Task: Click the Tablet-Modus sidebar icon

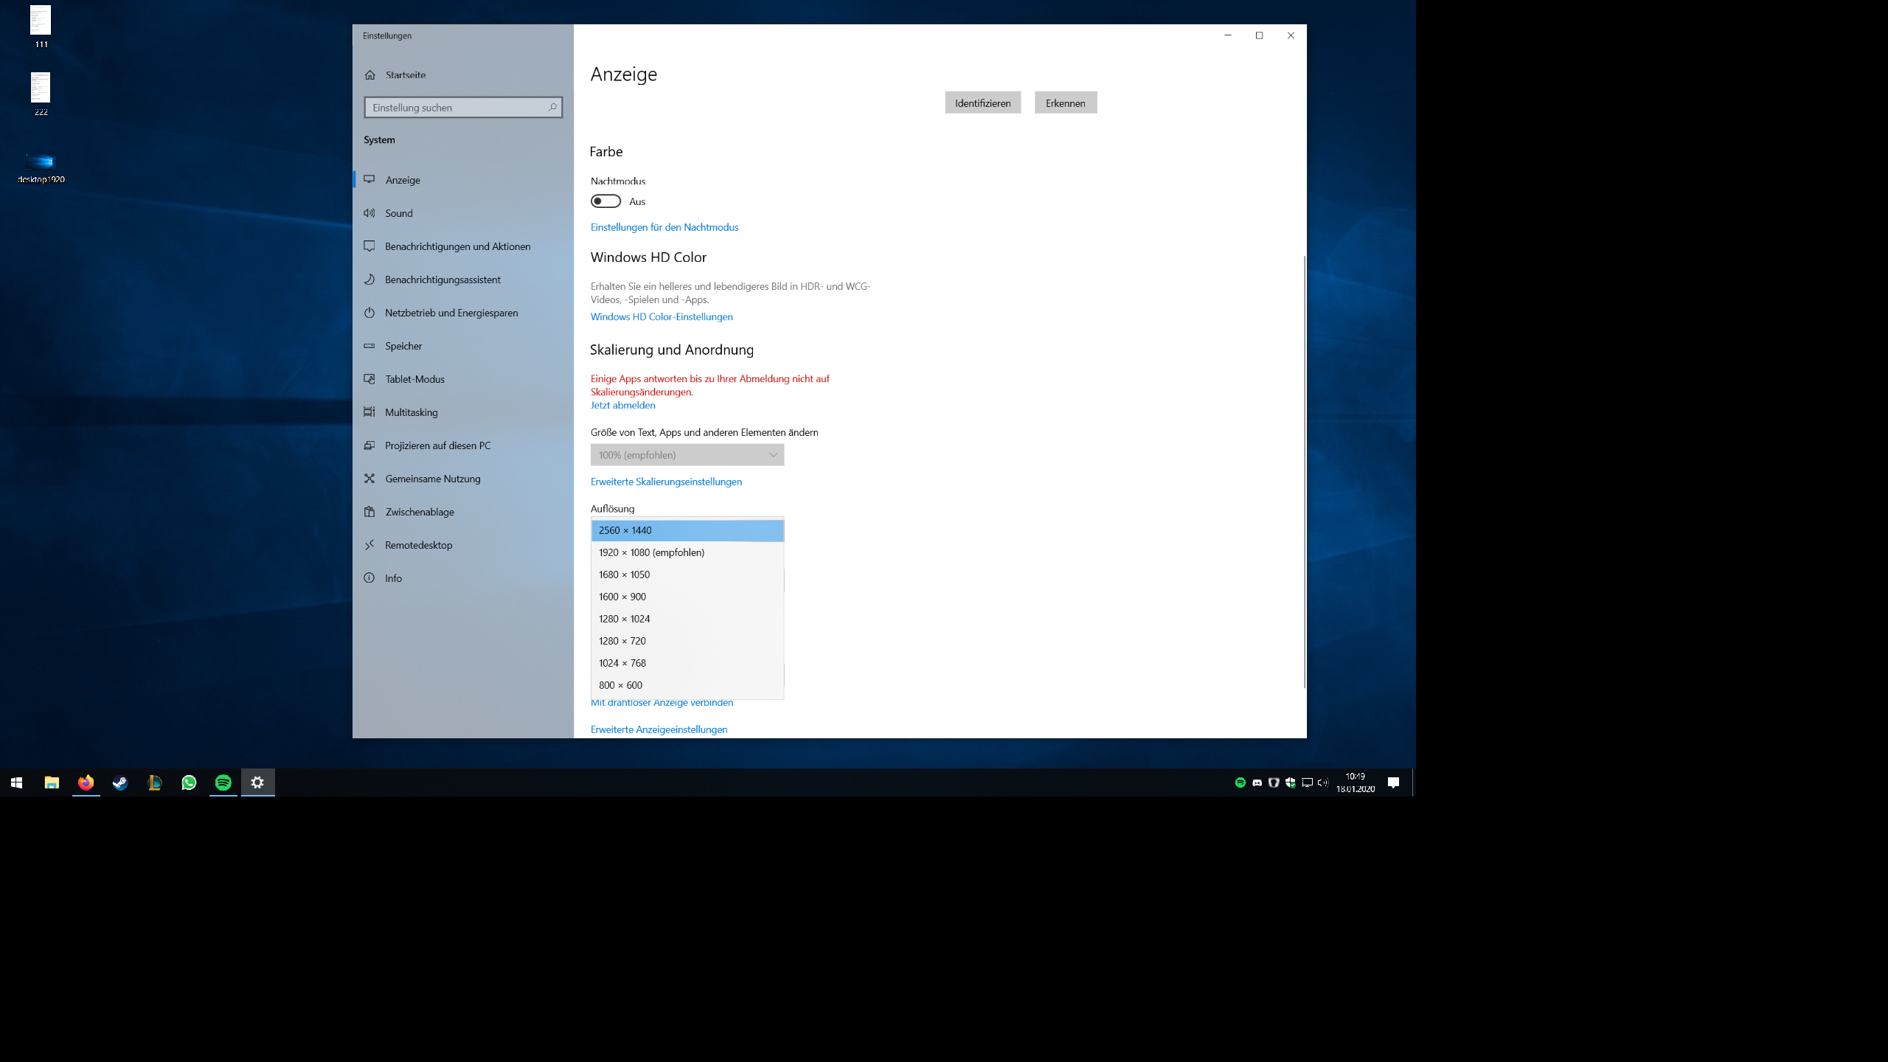Action: (x=369, y=379)
